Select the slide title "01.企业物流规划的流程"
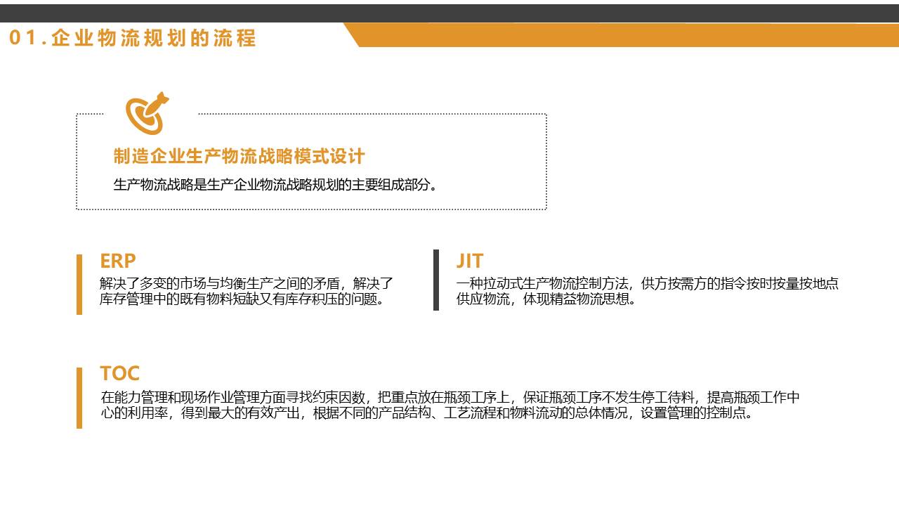 pyautogui.click(x=133, y=38)
